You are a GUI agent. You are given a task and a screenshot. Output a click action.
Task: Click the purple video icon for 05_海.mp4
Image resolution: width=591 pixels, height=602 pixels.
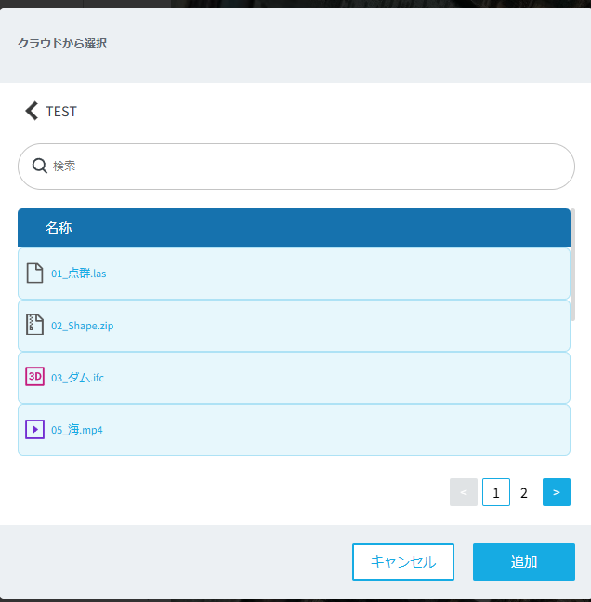click(x=35, y=429)
